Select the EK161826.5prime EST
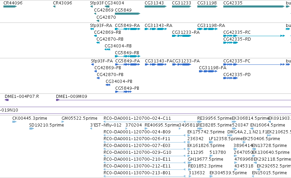291x178 pixels. (x=189, y=149)
